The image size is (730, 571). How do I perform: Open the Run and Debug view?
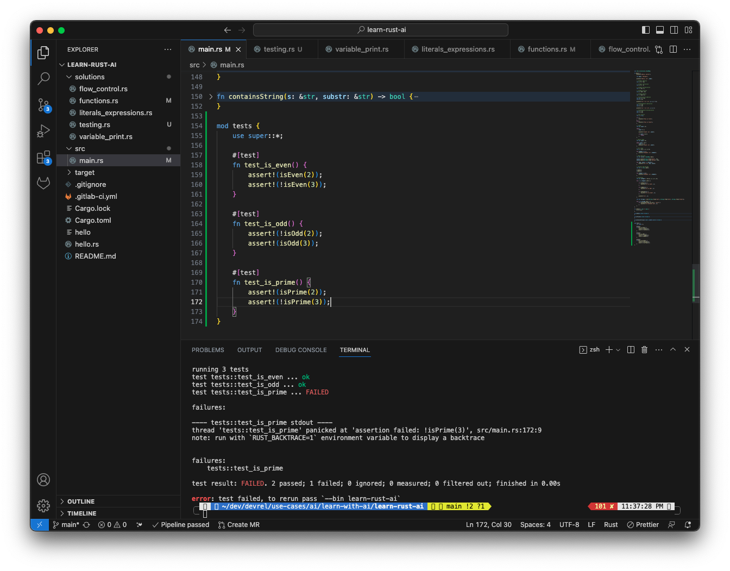(43, 131)
